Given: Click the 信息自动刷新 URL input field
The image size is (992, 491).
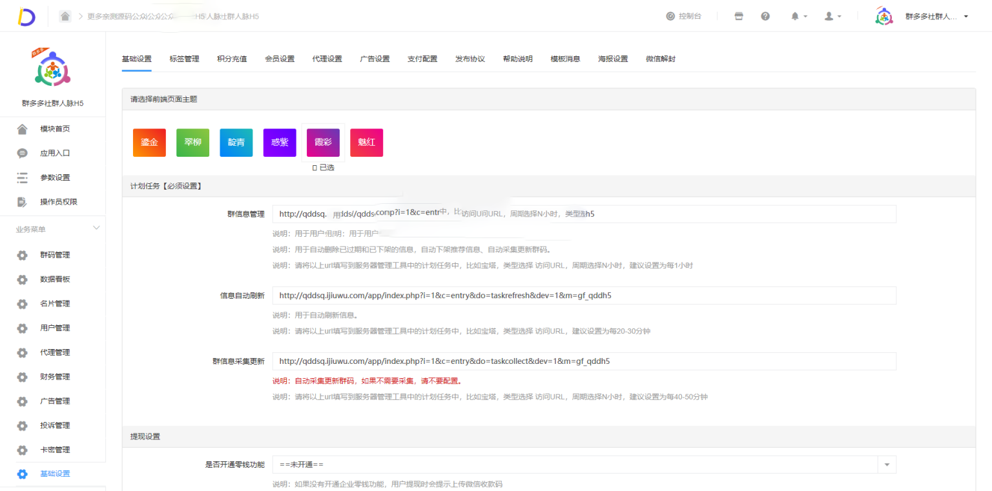Looking at the screenshot, I should point(584,296).
